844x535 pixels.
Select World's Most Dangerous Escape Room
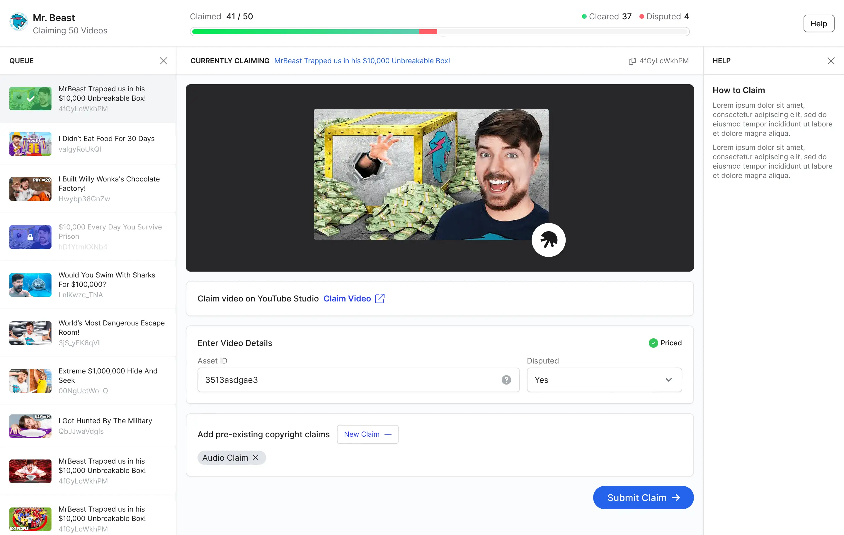click(88, 333)
